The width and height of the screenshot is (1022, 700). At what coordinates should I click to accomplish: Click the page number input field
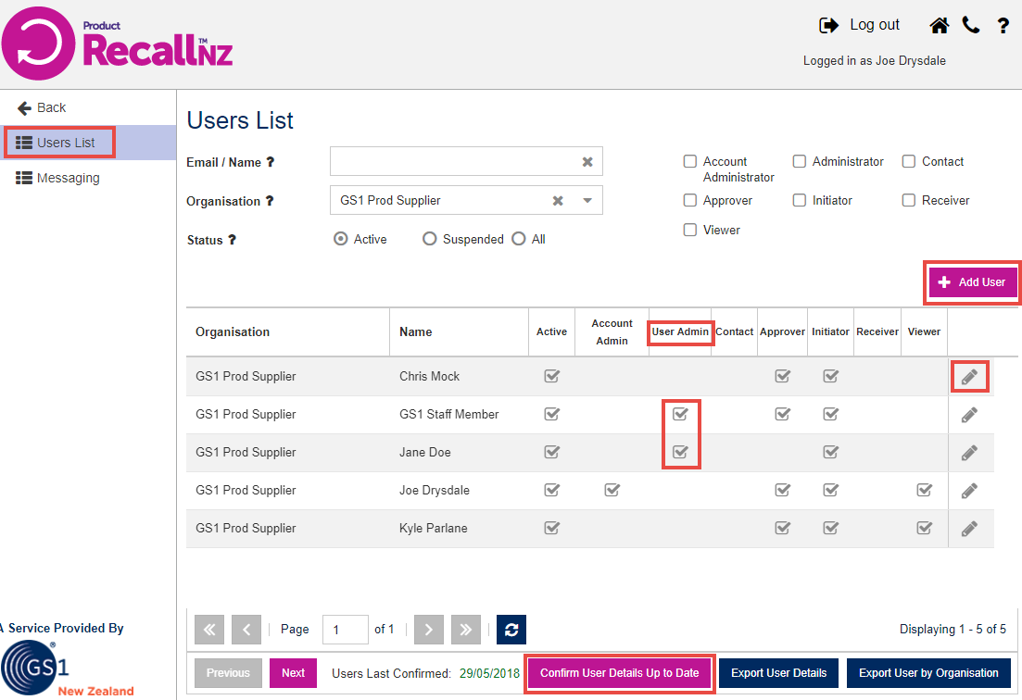coord(345,630)
